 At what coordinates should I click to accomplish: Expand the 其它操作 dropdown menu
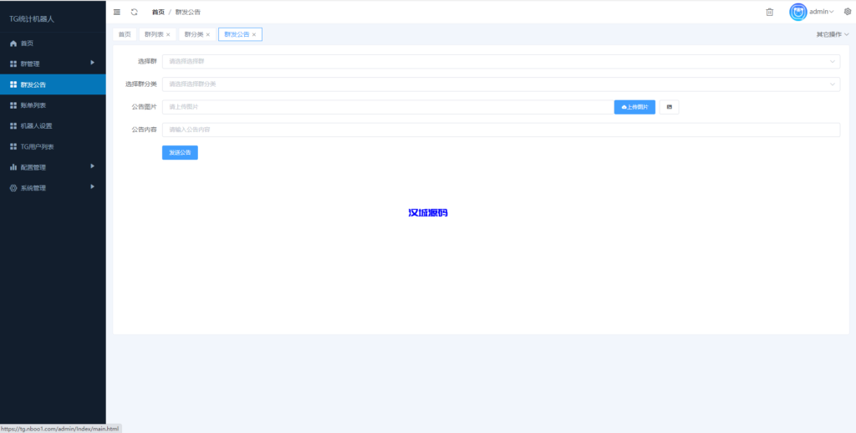pos(832,34)
